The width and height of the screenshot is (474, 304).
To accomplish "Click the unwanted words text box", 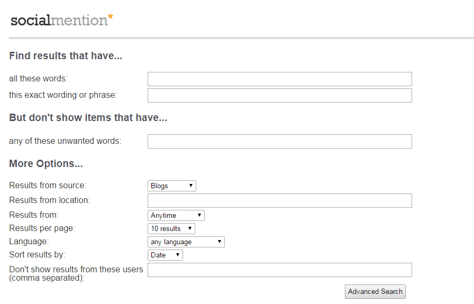I will click(280, 141).
